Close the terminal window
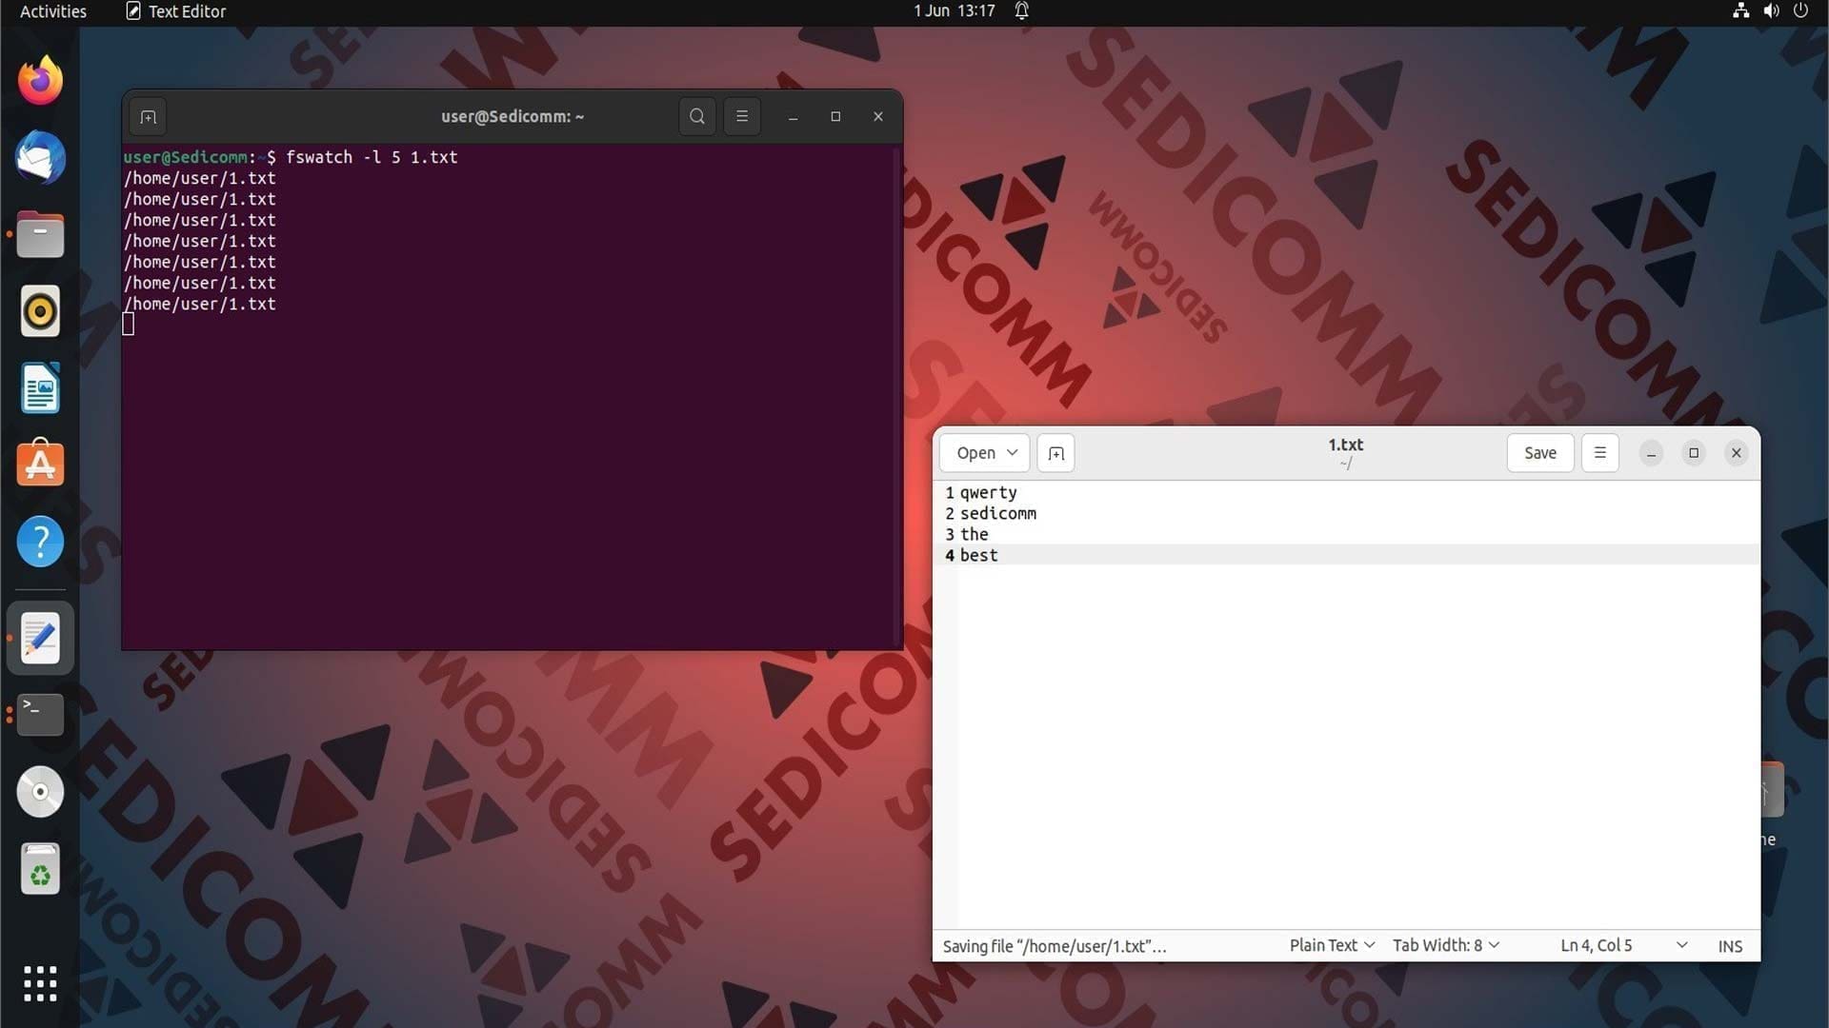 pyautogui.click(x=878, y=116)
